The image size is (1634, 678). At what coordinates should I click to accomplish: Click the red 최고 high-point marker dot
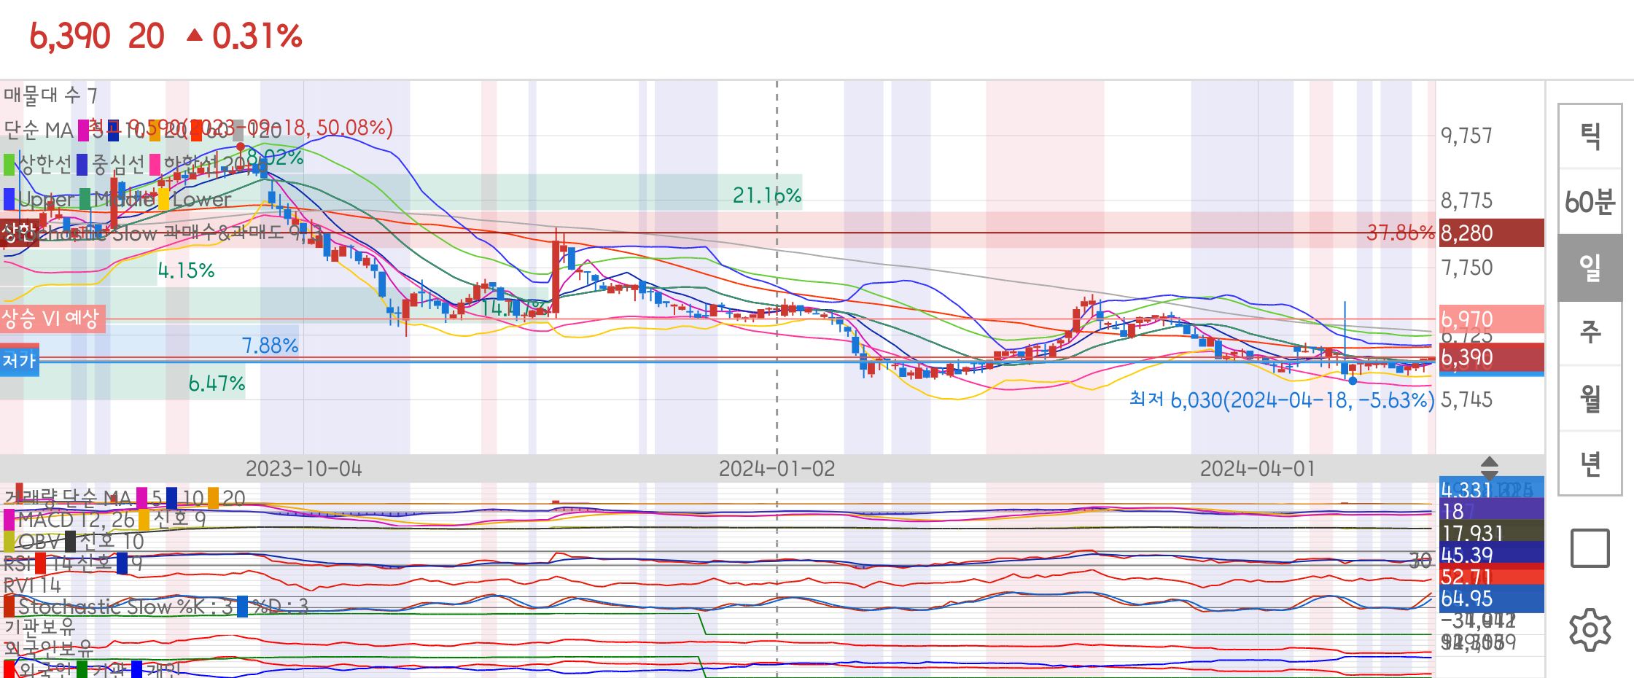(241, 147)
